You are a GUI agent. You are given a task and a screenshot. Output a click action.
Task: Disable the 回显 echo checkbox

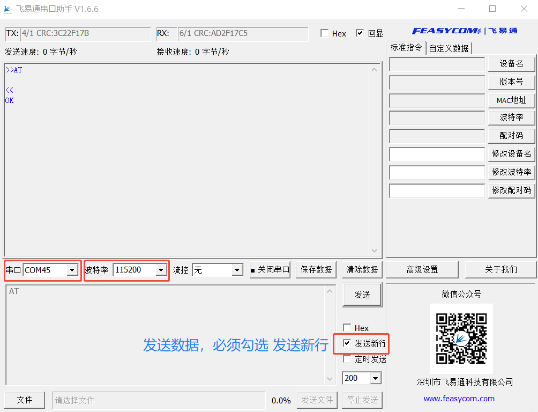click(360, 33)
